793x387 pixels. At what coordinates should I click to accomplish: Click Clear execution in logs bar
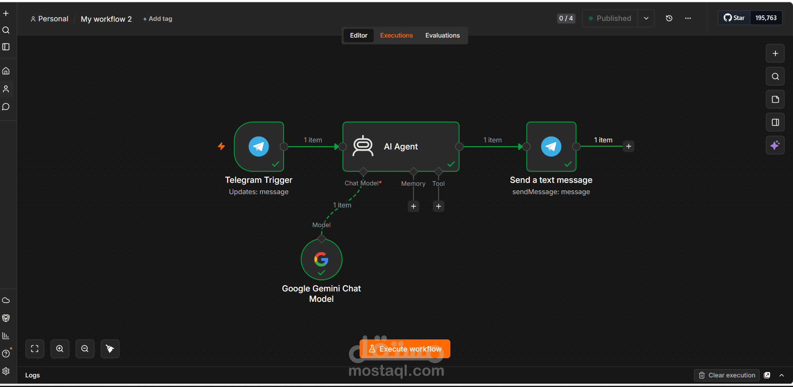[727, 375]
